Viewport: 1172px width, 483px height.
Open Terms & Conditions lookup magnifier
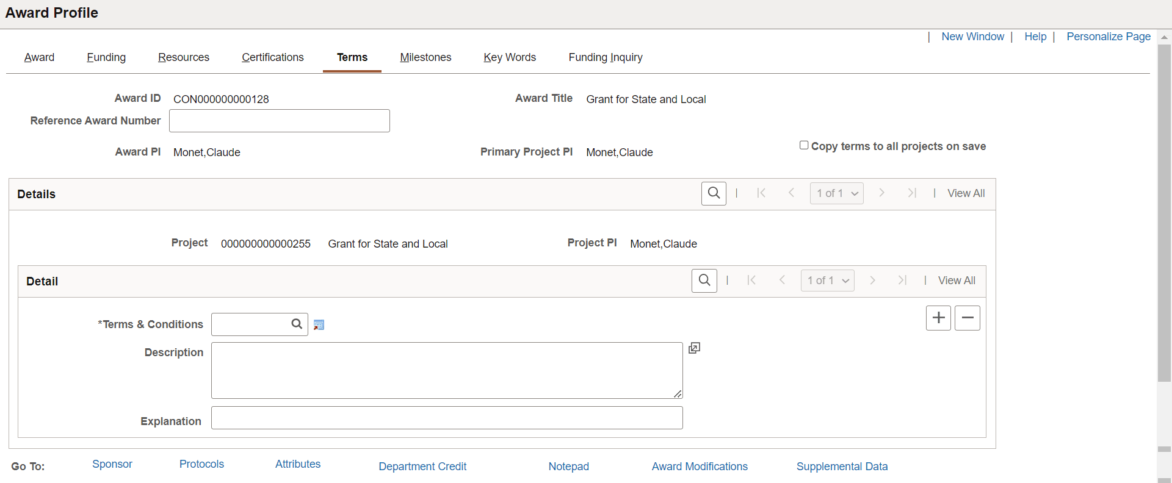[297, 324]
